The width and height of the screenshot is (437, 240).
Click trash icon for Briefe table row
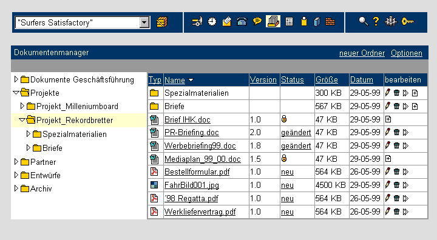pyautogui.click(x=396, y=106)
